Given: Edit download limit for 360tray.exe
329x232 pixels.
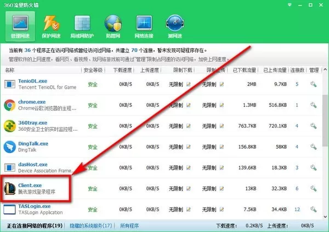Looking at the screenshot, I should pyautogui.click(x=189, y=126).
